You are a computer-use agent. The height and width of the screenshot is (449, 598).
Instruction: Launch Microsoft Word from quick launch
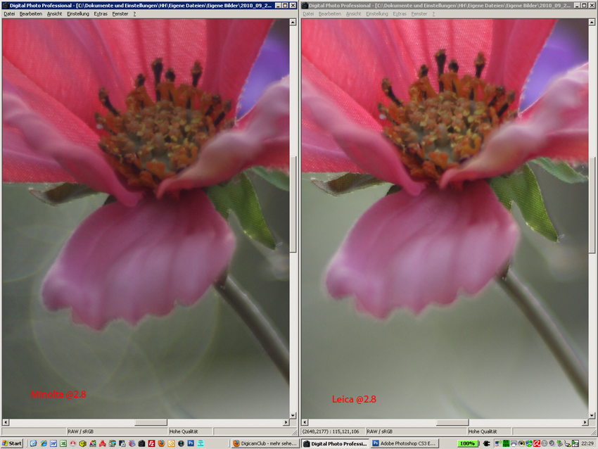click(x=53, y=443)
